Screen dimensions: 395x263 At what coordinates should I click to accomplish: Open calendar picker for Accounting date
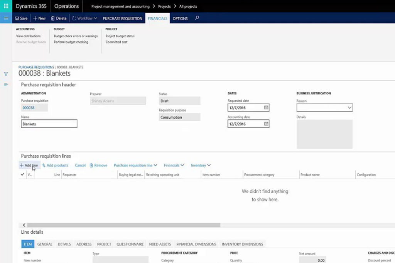click(x=266, y=124)
